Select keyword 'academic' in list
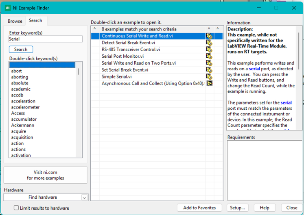 (x=21, y=89)
